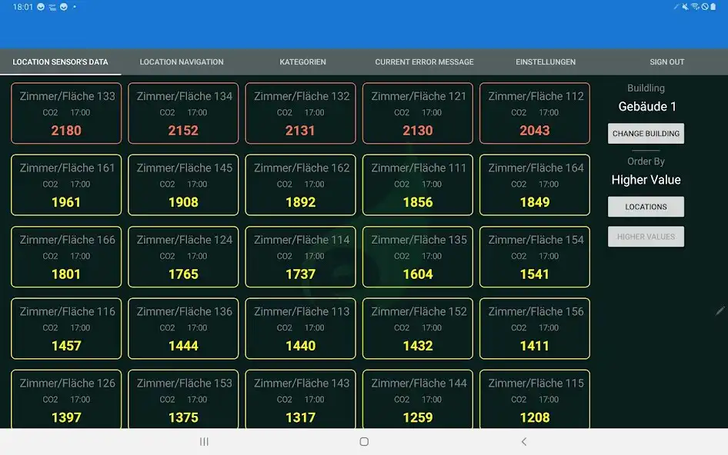Open Zimmer/Fläche 161 CO2 card

click(66, 185)
